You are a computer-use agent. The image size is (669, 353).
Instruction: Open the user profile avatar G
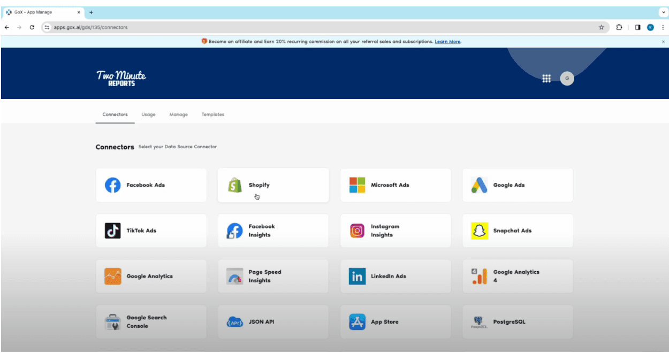click(x=567, y=79)
